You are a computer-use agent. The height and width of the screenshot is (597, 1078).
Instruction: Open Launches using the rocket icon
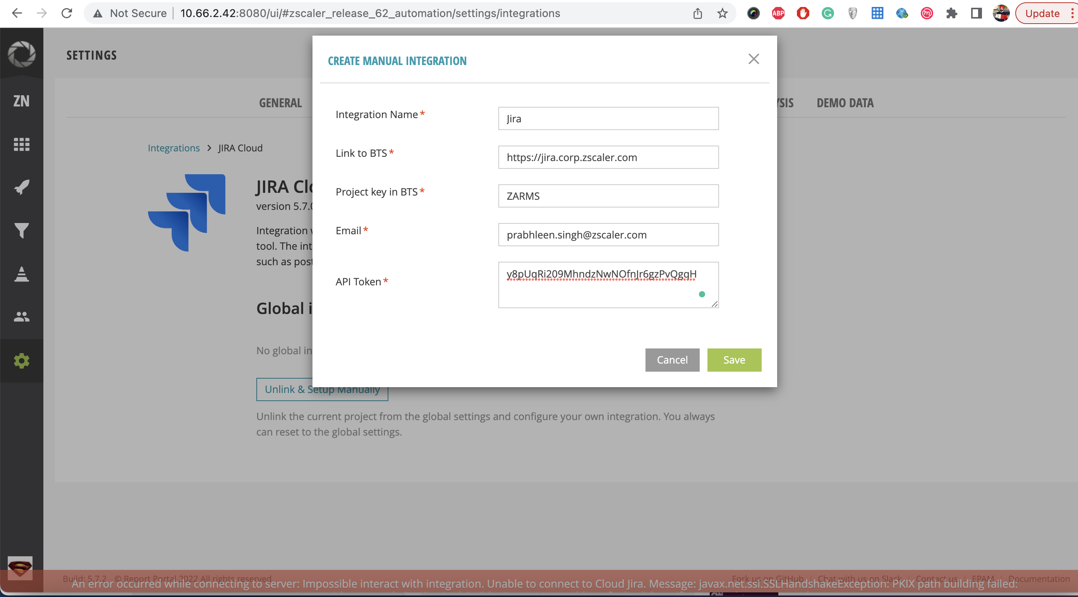click(x=21, y=187)
